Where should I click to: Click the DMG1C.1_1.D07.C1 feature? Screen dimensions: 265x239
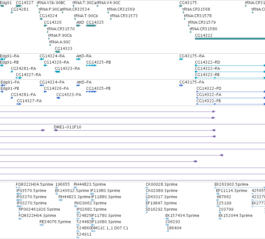pos(93,231)
